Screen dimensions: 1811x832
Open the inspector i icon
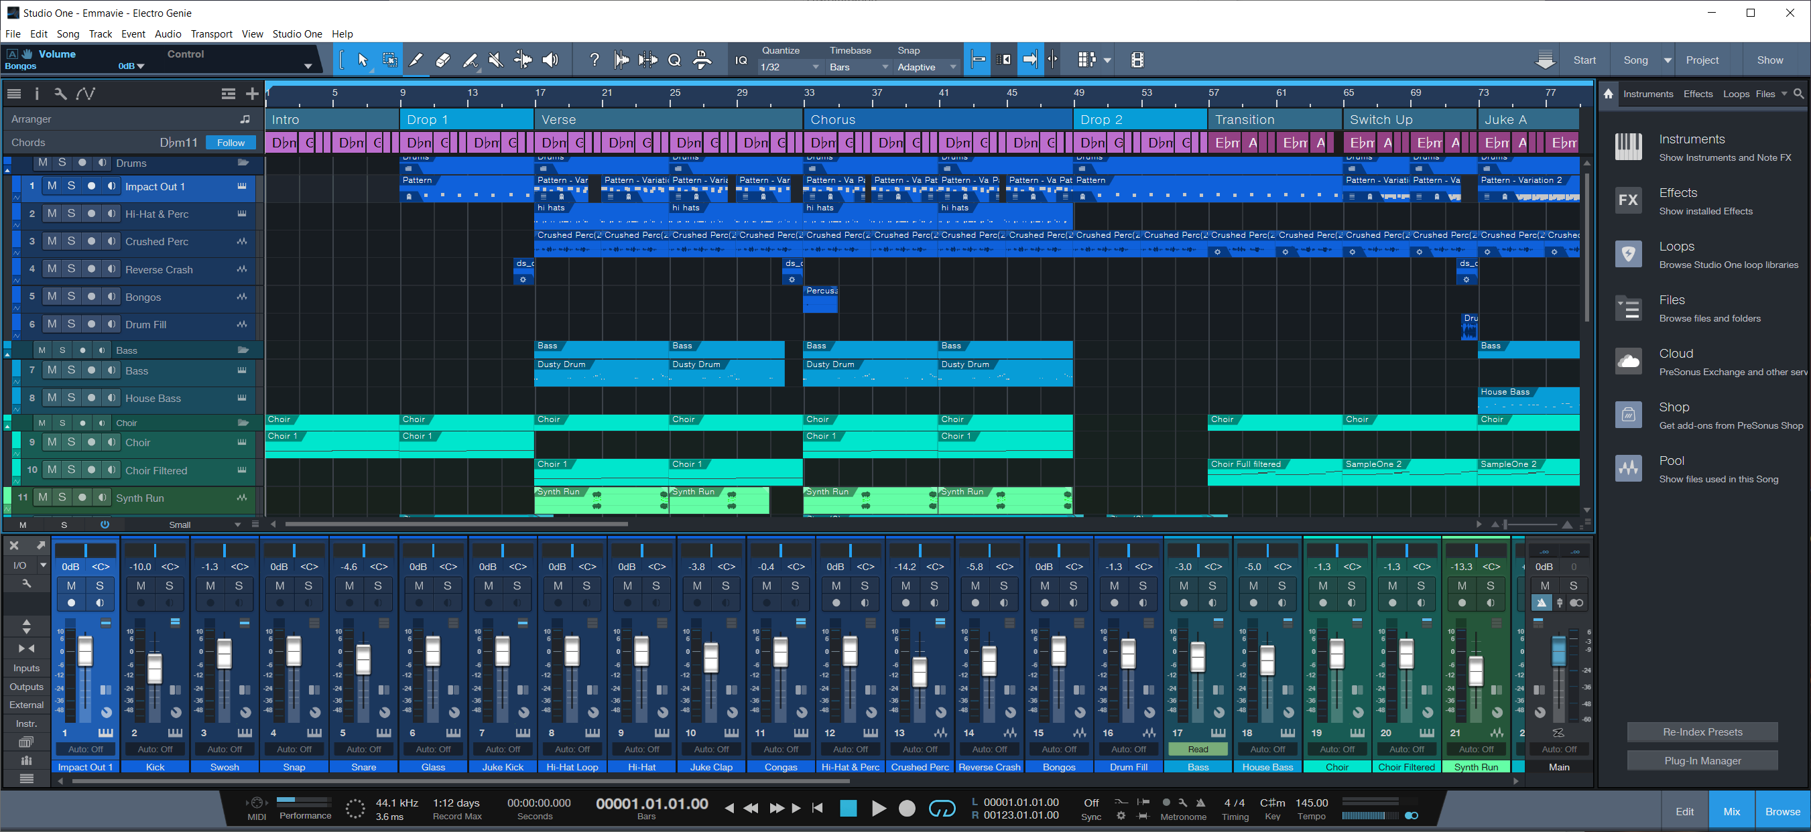[37, 94]
